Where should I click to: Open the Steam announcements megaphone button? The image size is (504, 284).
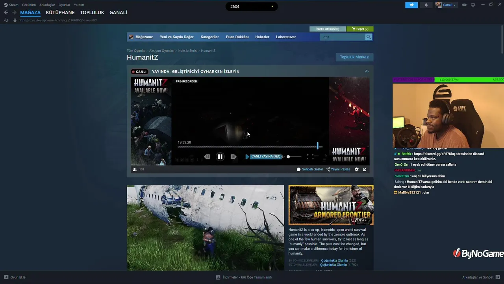click(x=411, y=5)
